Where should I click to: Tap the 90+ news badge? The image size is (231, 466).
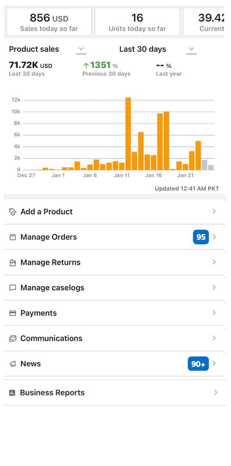(x=198, y=363)
